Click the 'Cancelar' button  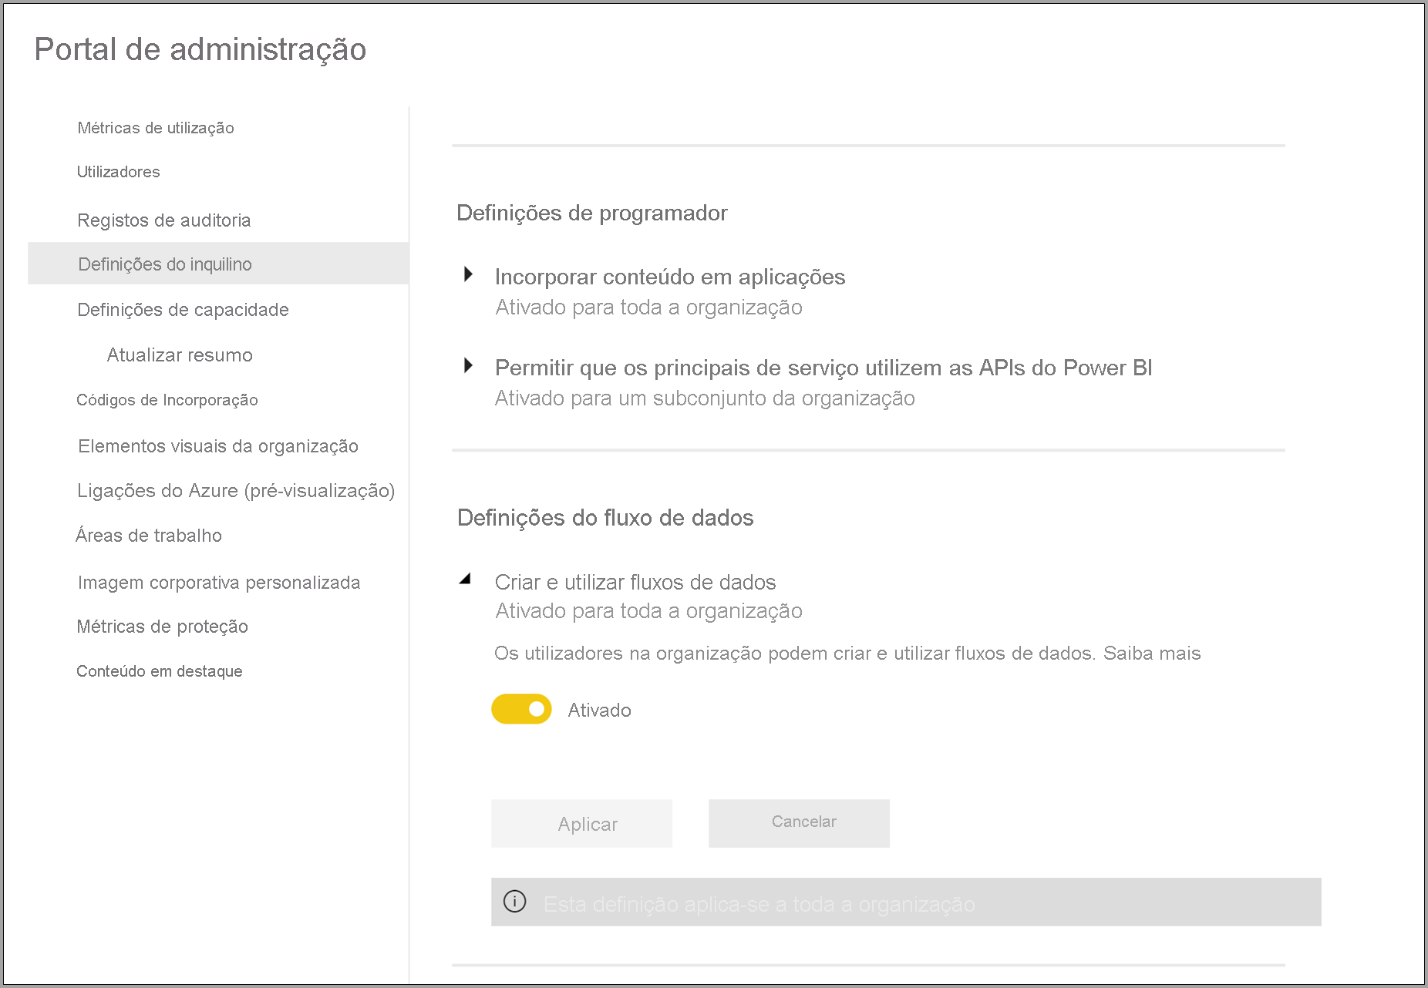(x=799, y=822)
